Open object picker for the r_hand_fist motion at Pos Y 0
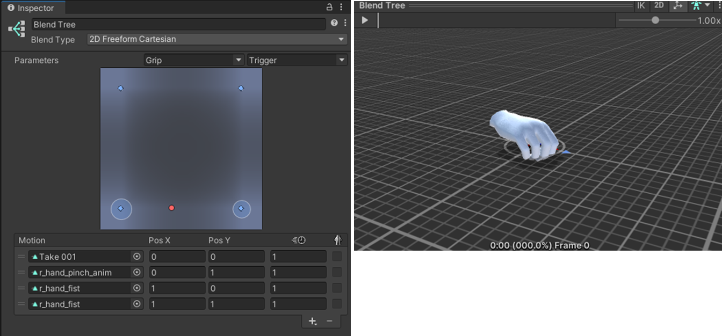This screenshot has width=722, height=336. point(137,288)
